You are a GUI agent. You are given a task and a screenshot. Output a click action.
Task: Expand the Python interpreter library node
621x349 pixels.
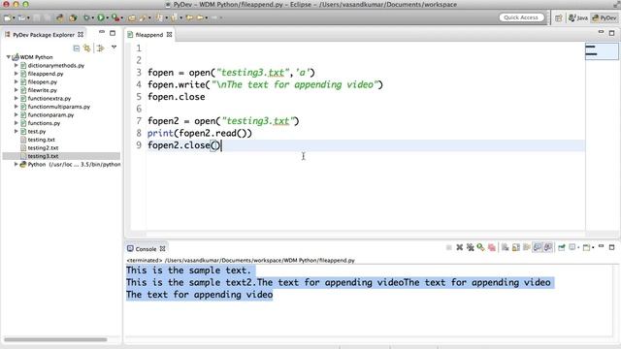tap(16, 164)
